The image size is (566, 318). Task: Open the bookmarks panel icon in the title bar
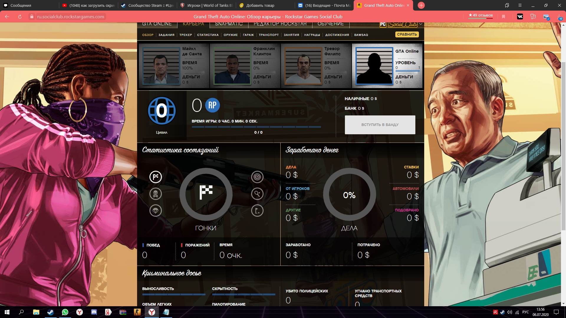[x=507, y=5]
